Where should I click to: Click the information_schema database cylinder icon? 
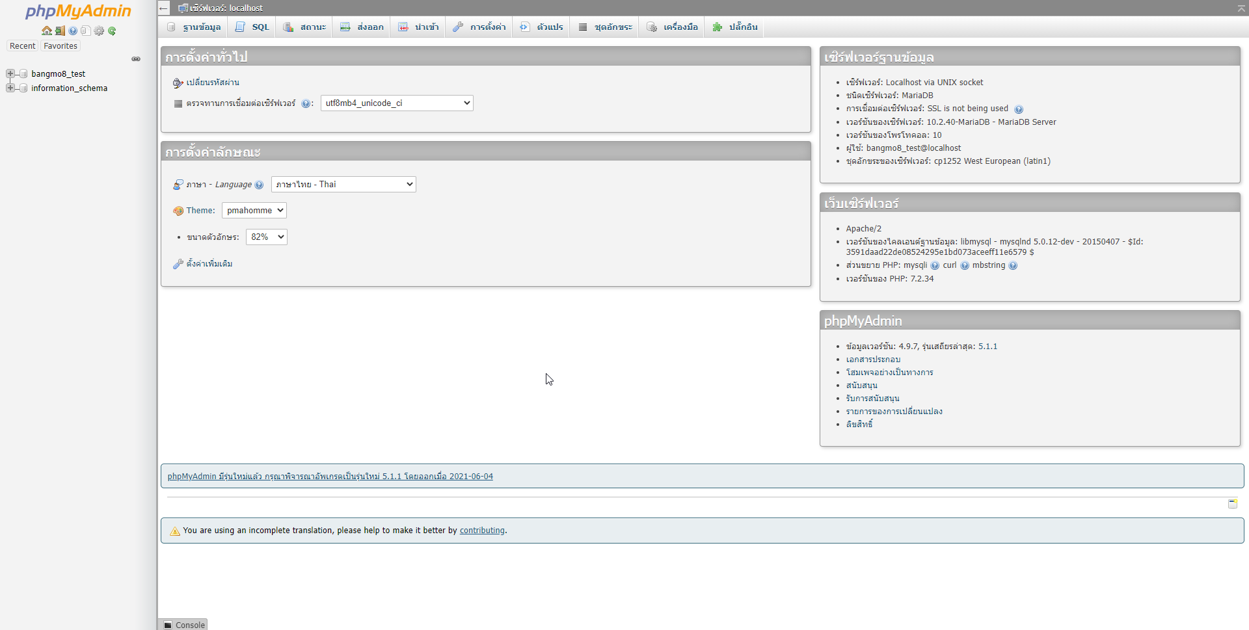click(x=23, y=88)
